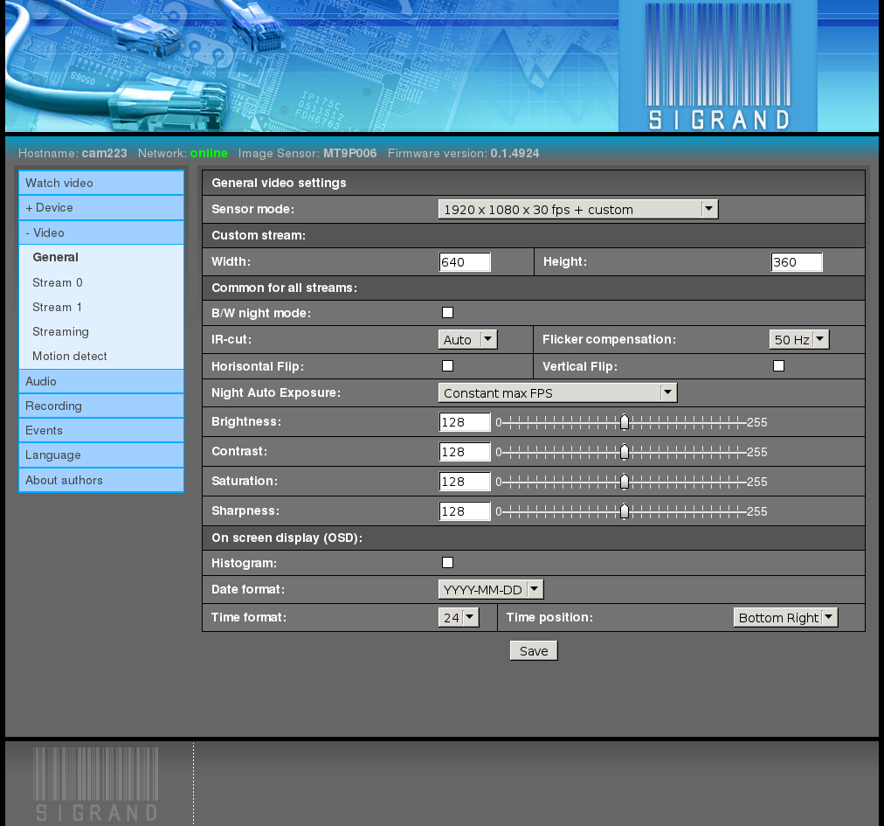Collapse the Video menu section
The height and width of the screenshot is (826, 884).
tap(101, 233)
